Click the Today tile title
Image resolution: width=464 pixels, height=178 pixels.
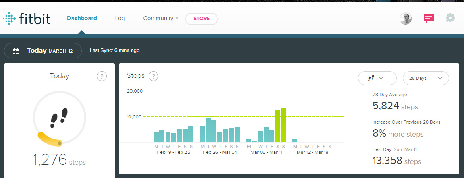(x=60, y=76)
